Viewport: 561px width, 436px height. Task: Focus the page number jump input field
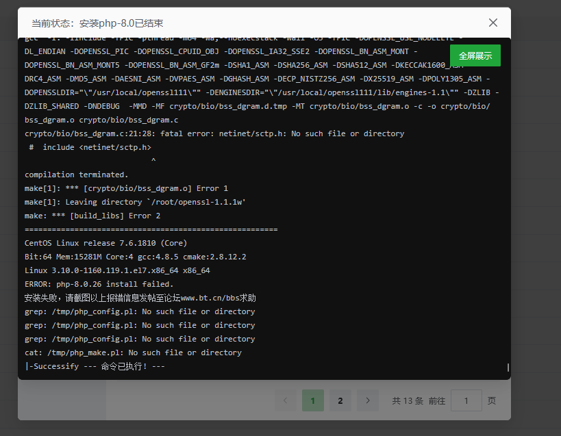[466, 400]
